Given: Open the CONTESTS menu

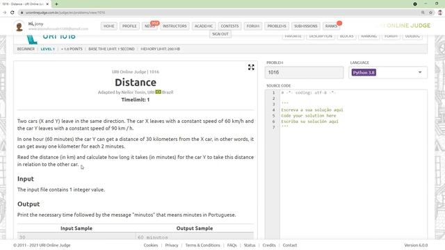Looking at the screenshot, I should coord(229,26).
